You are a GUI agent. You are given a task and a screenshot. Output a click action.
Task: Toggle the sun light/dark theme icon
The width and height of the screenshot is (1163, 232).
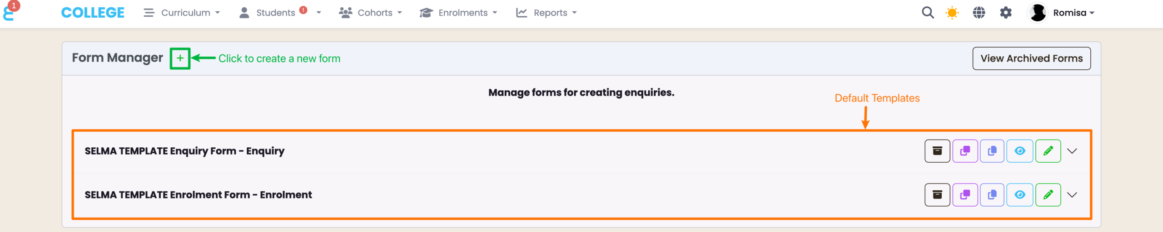[952, 13]
